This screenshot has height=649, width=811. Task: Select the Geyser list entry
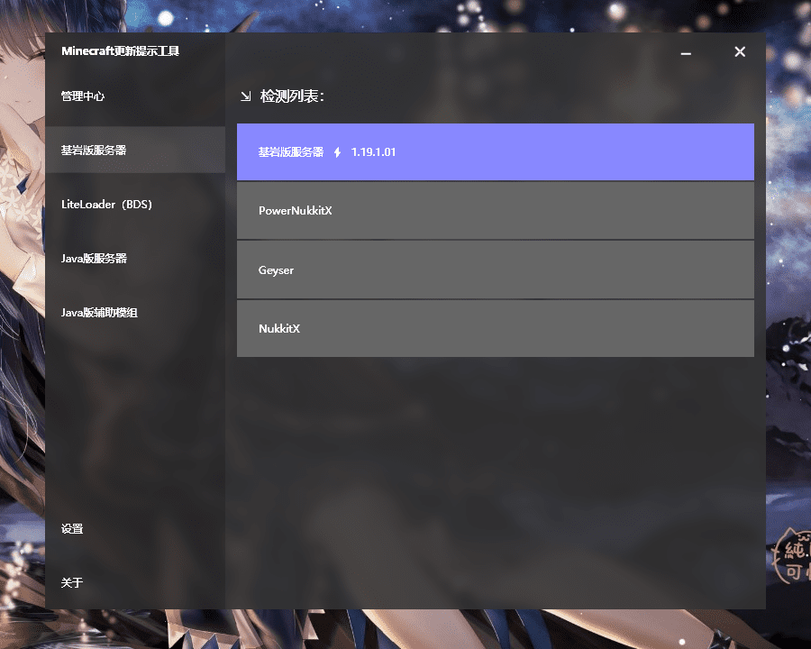496,270
